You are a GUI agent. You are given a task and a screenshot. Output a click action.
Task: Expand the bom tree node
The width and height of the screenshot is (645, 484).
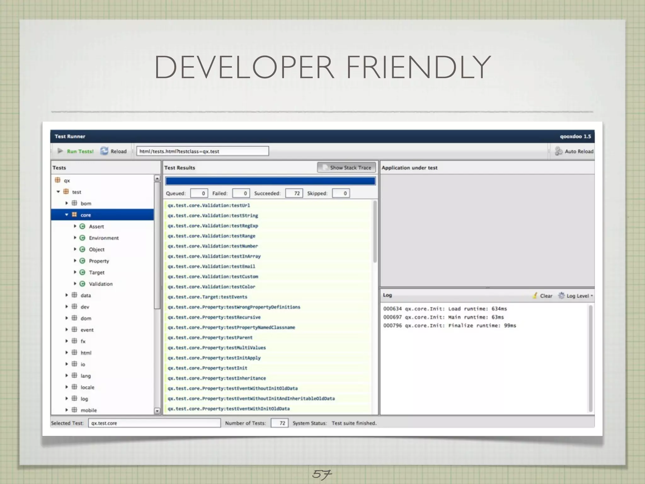pos(66,203)
